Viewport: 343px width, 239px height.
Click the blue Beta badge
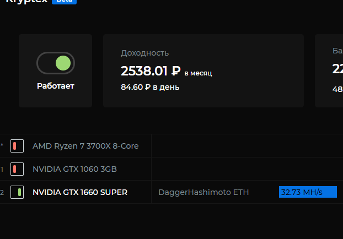click(64, 2)
